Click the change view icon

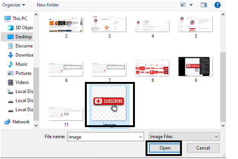[183, 5]
